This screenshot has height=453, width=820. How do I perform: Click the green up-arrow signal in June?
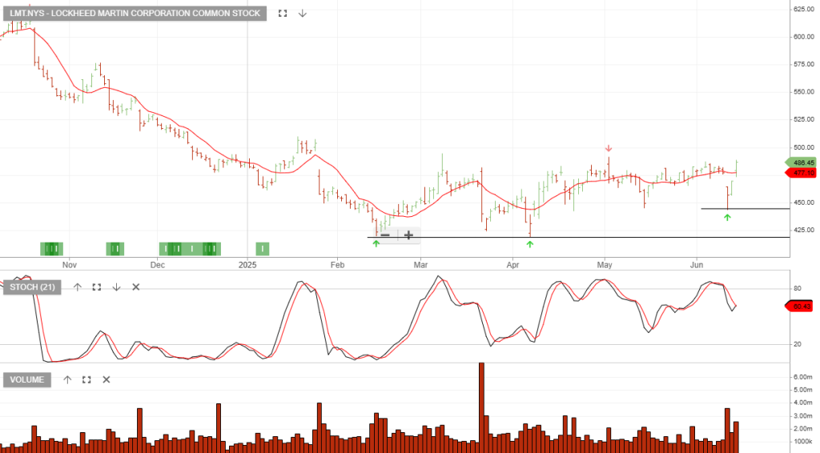pyautogui.click(x=727, y=217)
